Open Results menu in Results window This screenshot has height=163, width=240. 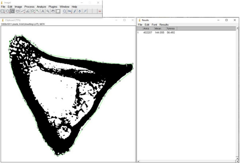pos(164,25)
